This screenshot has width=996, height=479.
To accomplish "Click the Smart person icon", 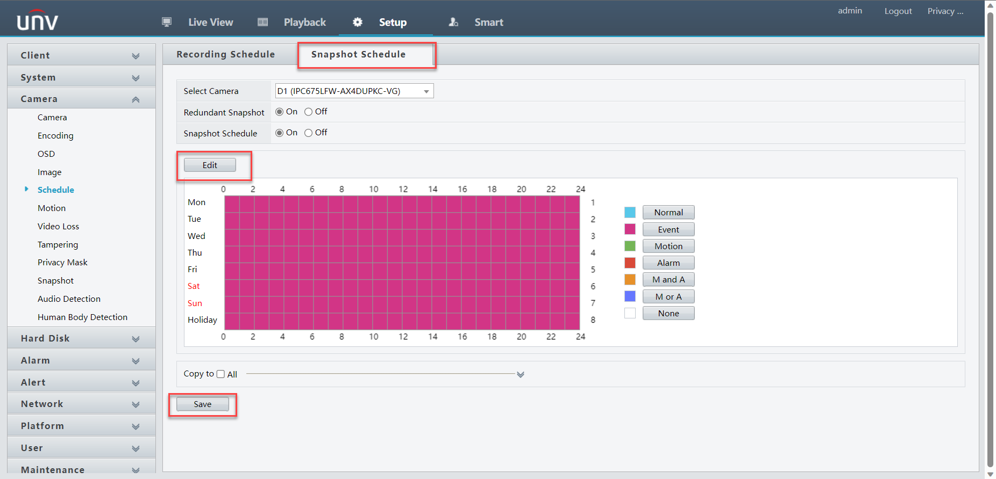I will [x=453, y=22].
